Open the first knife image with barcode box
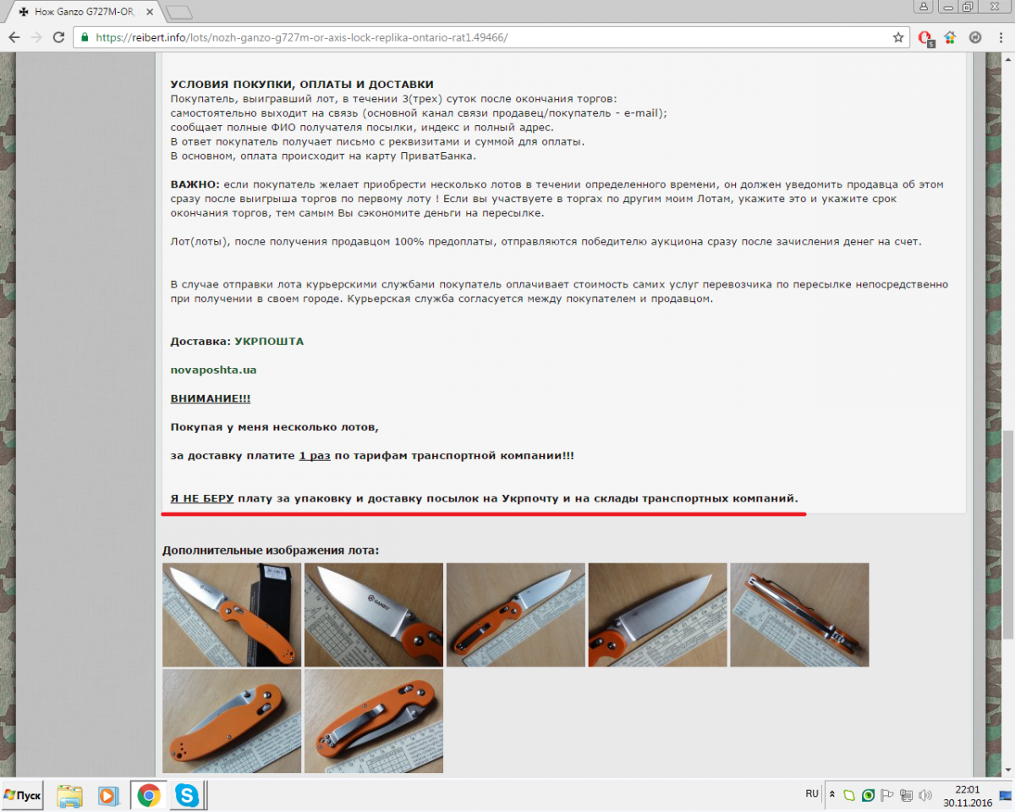 pos(232,615)
